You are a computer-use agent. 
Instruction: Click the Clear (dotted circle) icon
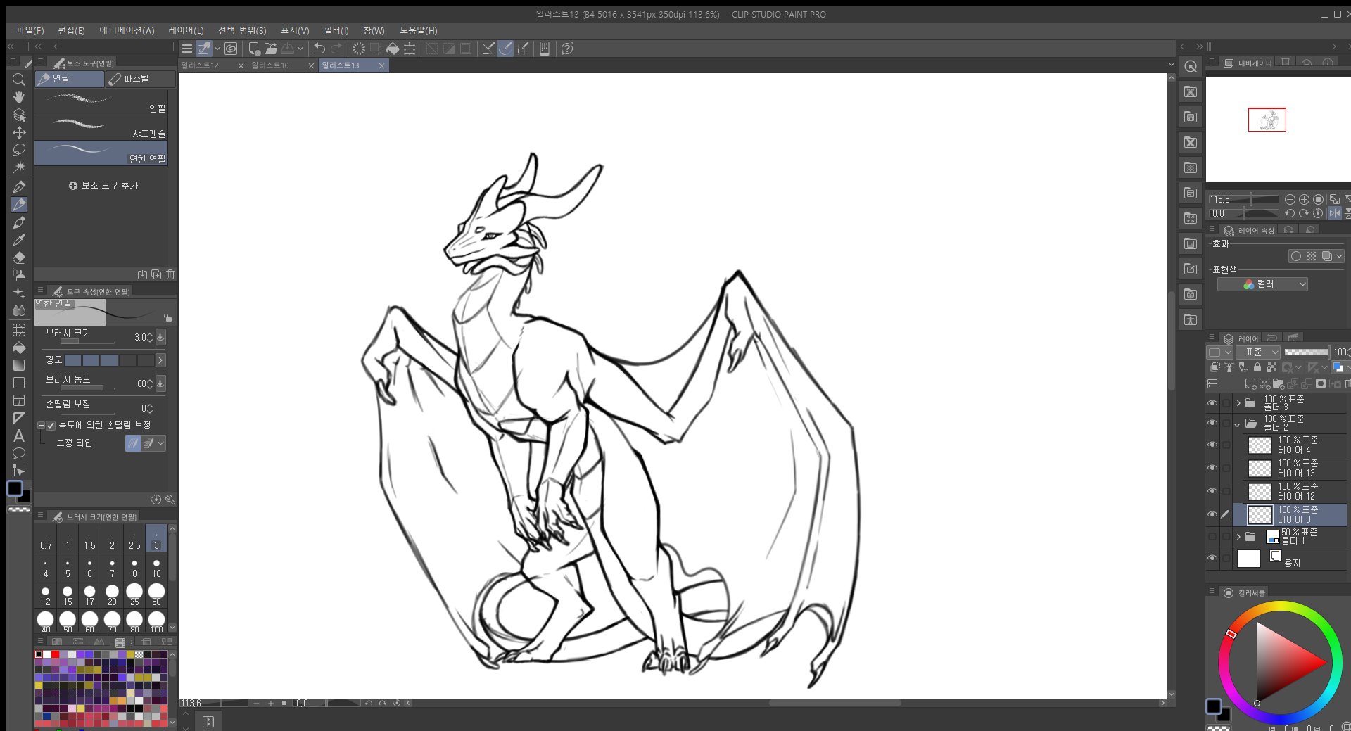pyautogui.click(x=359, y=49)
